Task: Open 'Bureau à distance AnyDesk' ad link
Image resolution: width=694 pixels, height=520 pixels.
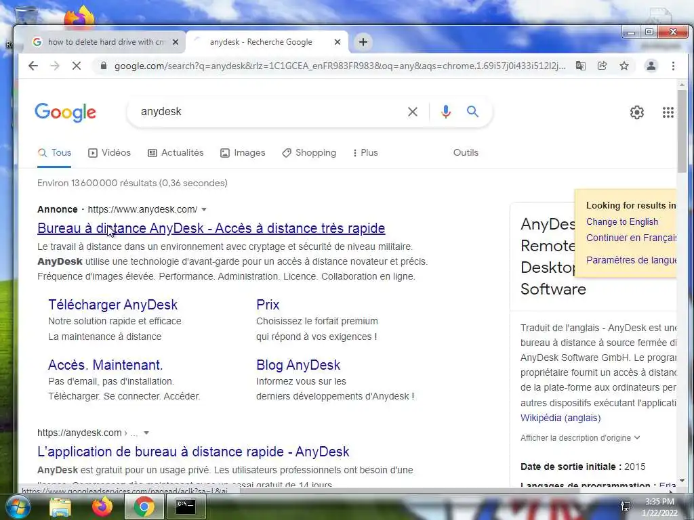Action: point(211,228)
